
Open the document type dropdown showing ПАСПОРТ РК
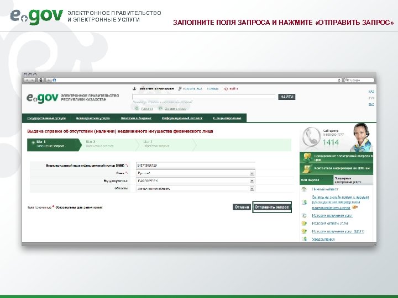[196, 181]
